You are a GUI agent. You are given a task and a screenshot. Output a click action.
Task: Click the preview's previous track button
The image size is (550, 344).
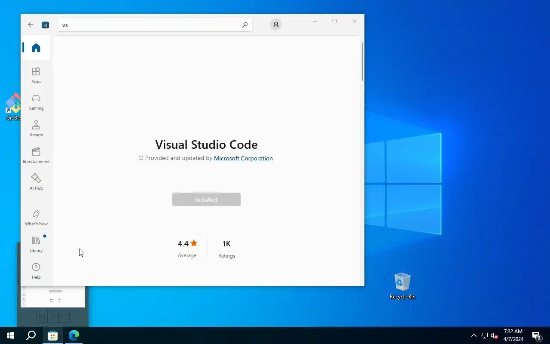pos(42,317)
